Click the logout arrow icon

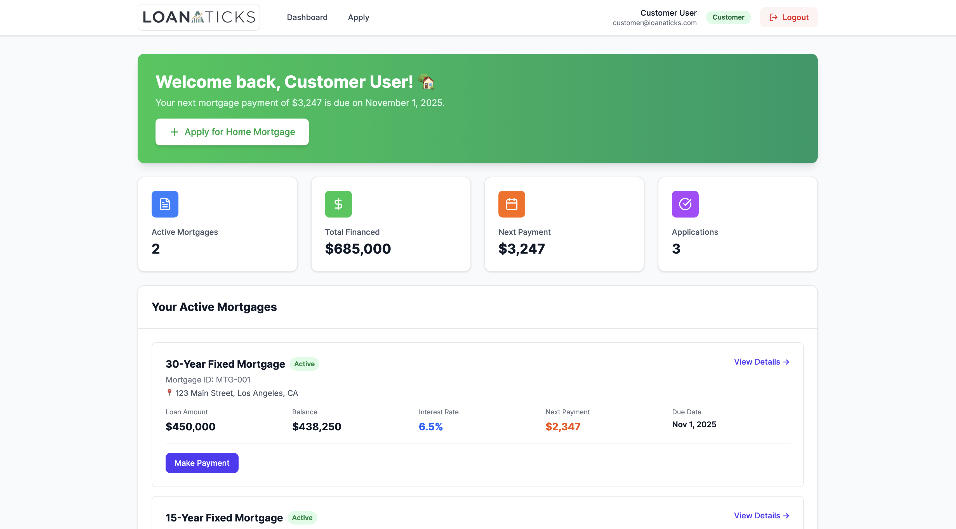pos(773,17)
